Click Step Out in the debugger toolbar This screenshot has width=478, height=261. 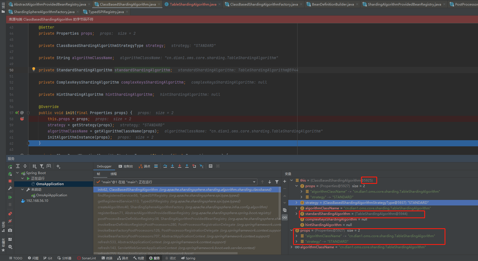187,166
